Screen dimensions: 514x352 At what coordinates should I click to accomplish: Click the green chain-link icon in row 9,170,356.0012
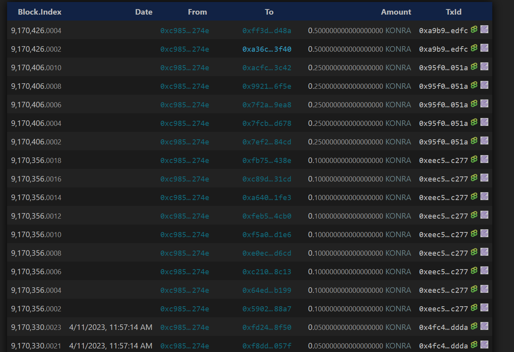[474, 215]
